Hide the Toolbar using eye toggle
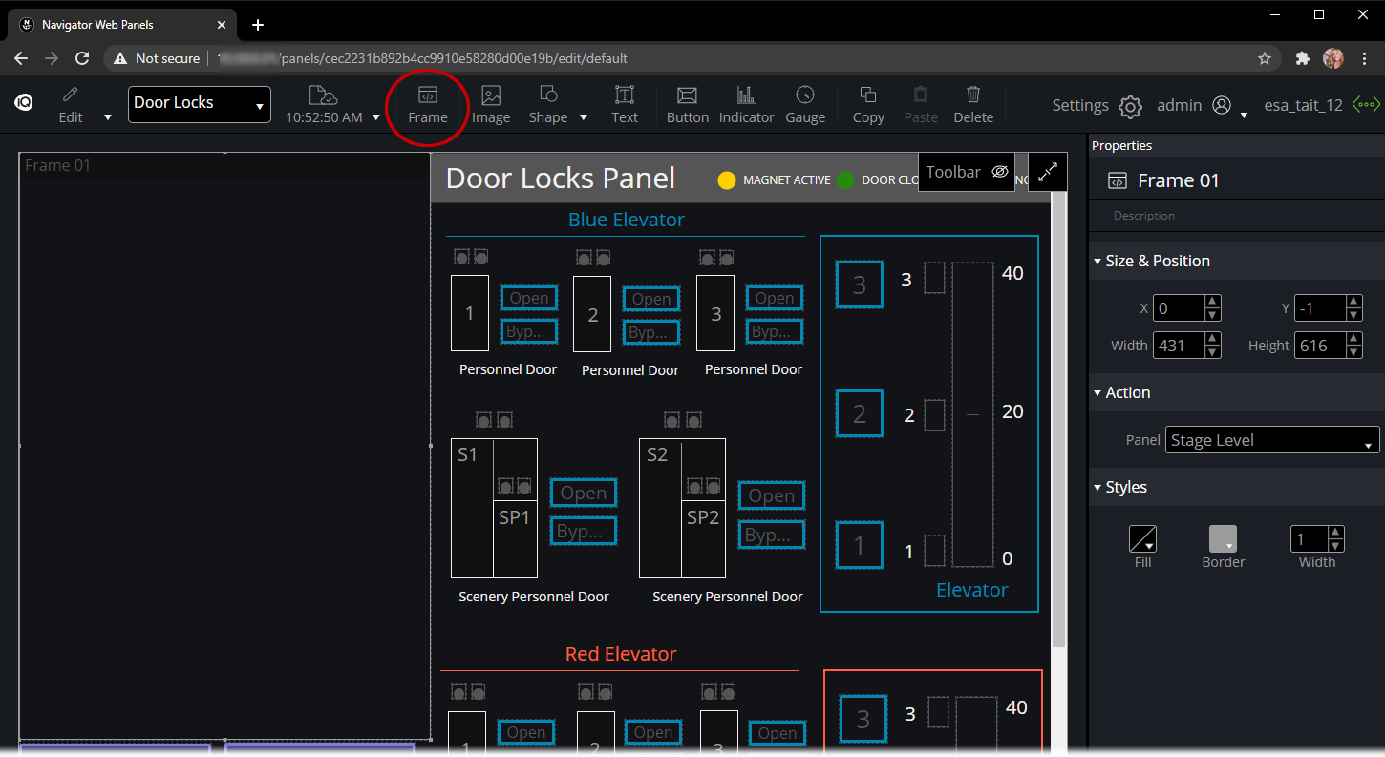 point(1000,172)
